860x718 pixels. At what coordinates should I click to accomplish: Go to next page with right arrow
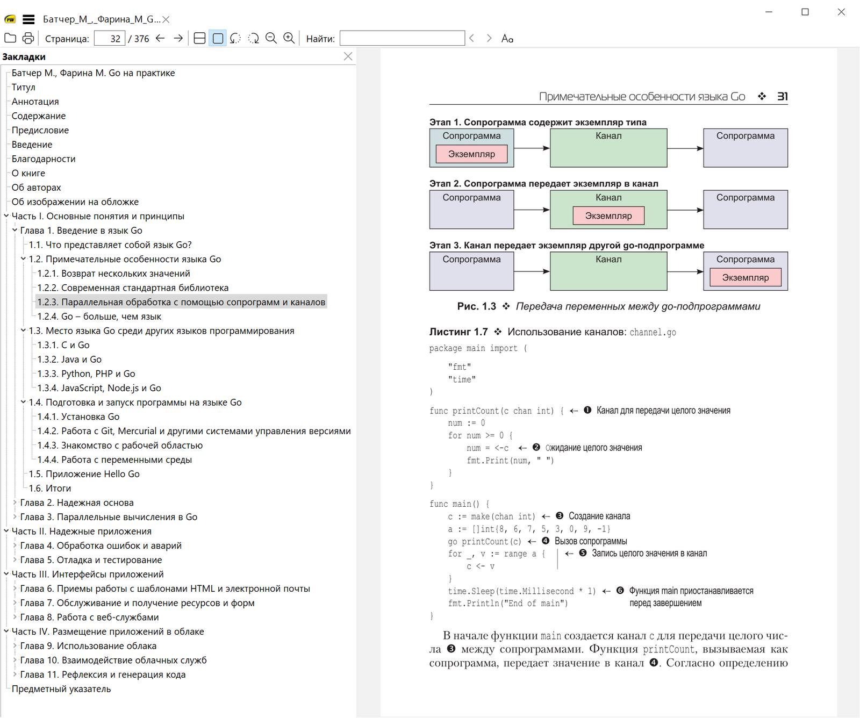click(x=178, y=38)
